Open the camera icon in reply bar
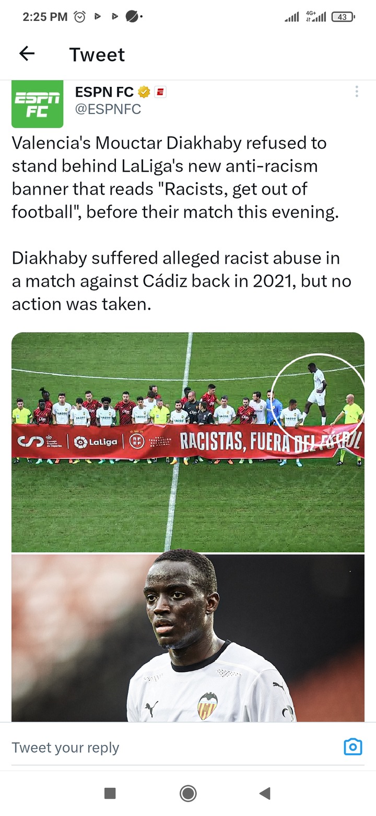This screenshot has width=376, height=816. [353, 747]
